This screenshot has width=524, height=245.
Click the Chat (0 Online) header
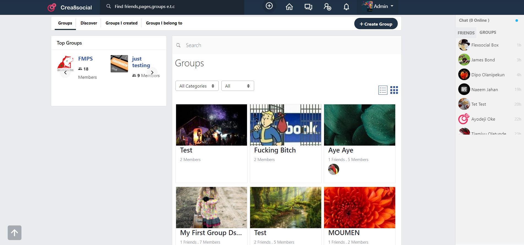click(x=474, y=20)
